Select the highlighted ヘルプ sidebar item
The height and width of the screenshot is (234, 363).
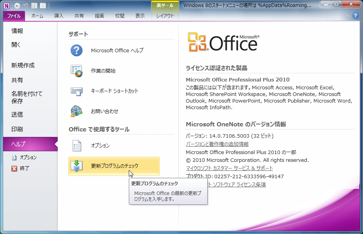[30, 144]
